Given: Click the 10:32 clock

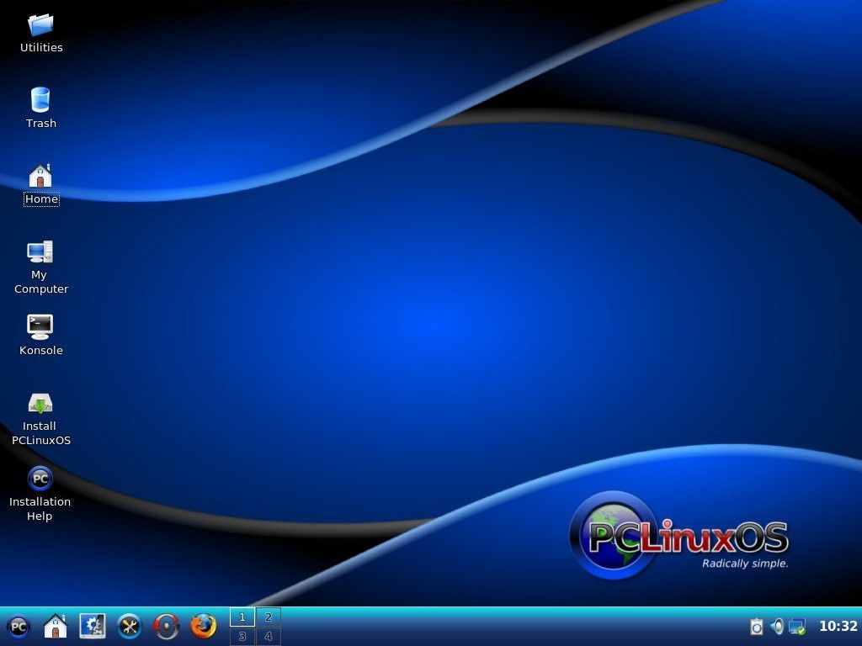Looking at the screenshot, I should (838, 626).
